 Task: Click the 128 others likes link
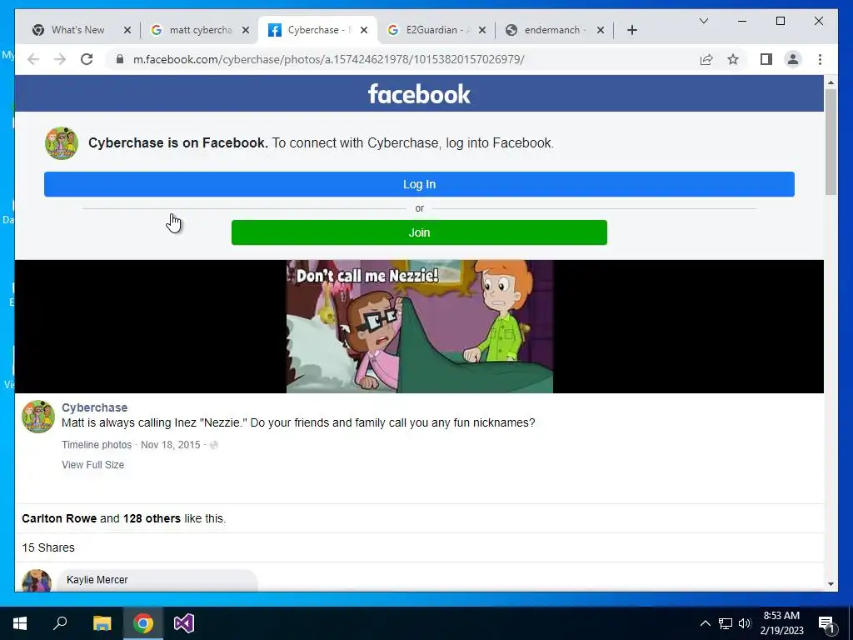[152, 518]
